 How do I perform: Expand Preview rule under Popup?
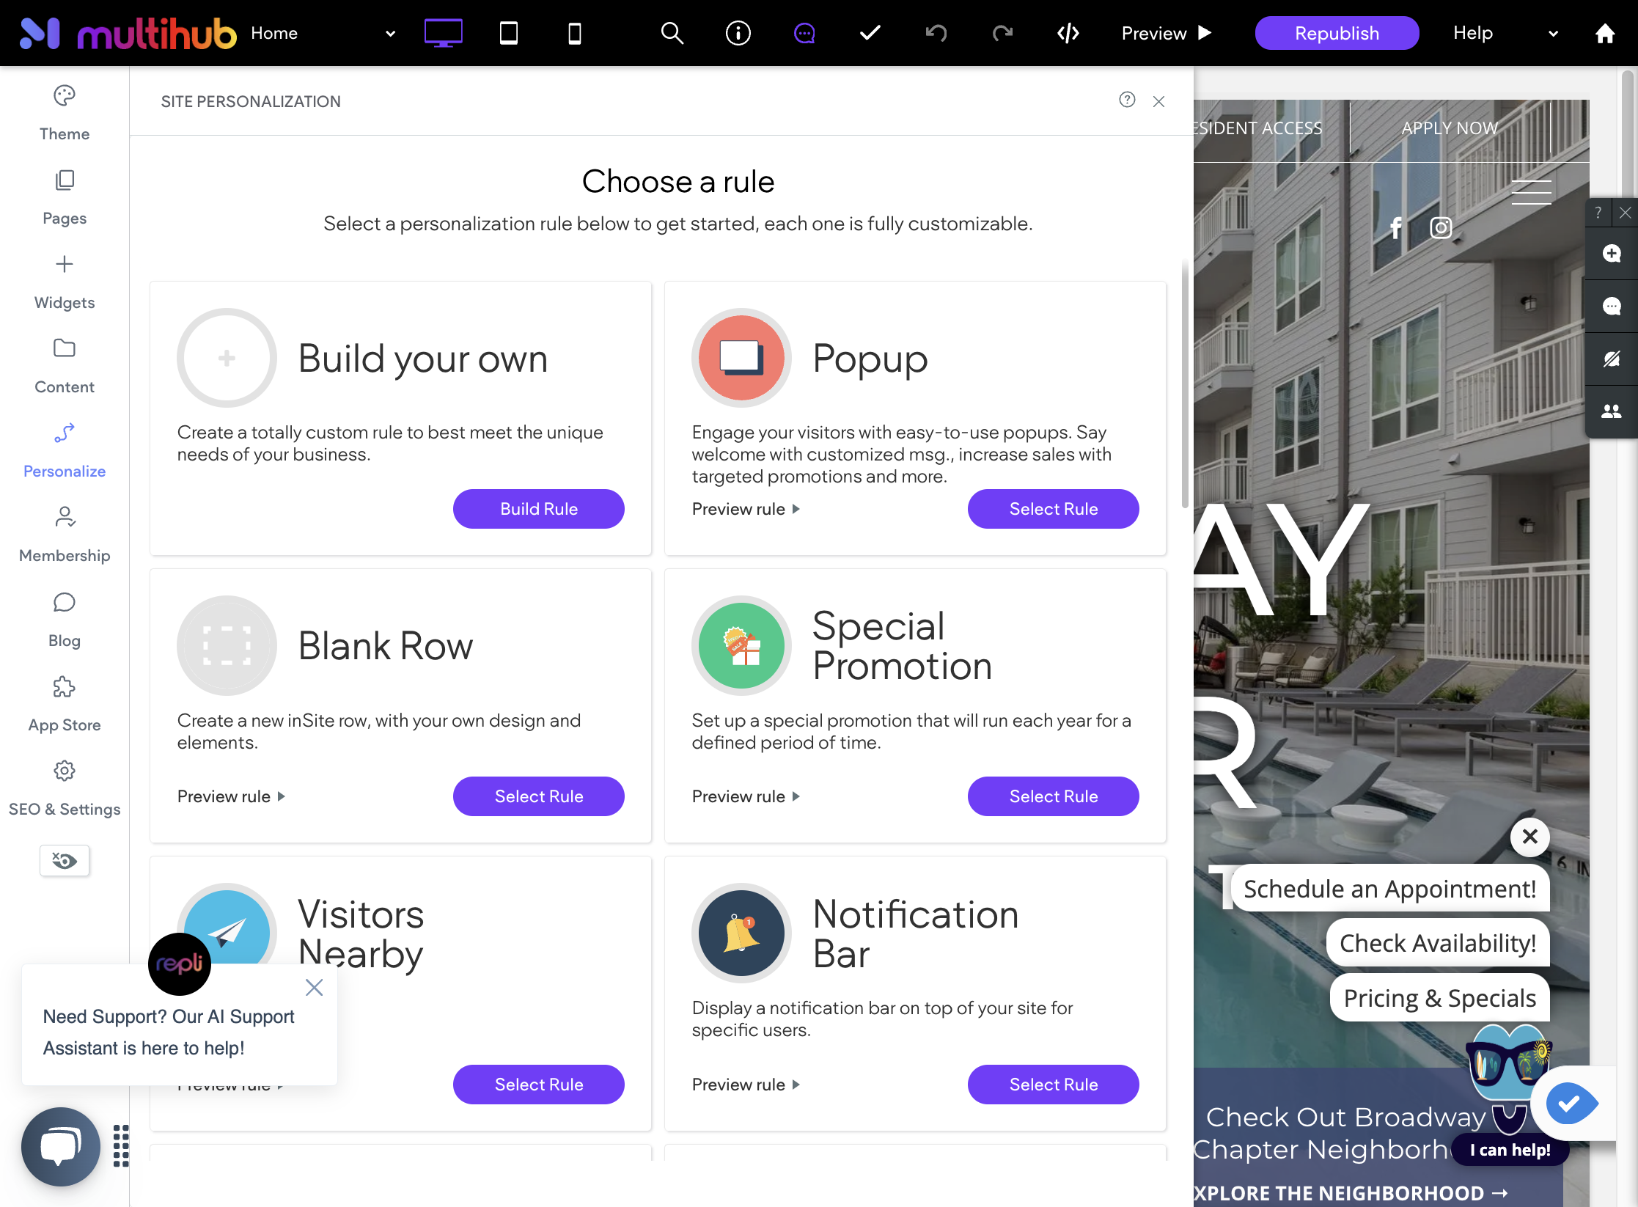pos(746,509)
